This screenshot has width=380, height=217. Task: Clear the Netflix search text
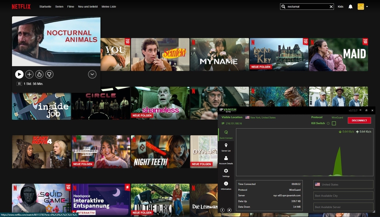tap(331, 7)
